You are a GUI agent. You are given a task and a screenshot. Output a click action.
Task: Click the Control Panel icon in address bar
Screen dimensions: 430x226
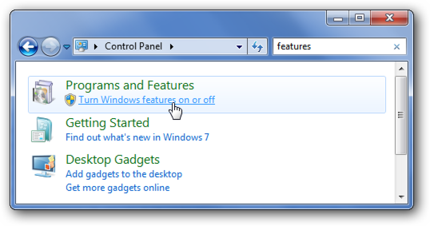(82, 46)
